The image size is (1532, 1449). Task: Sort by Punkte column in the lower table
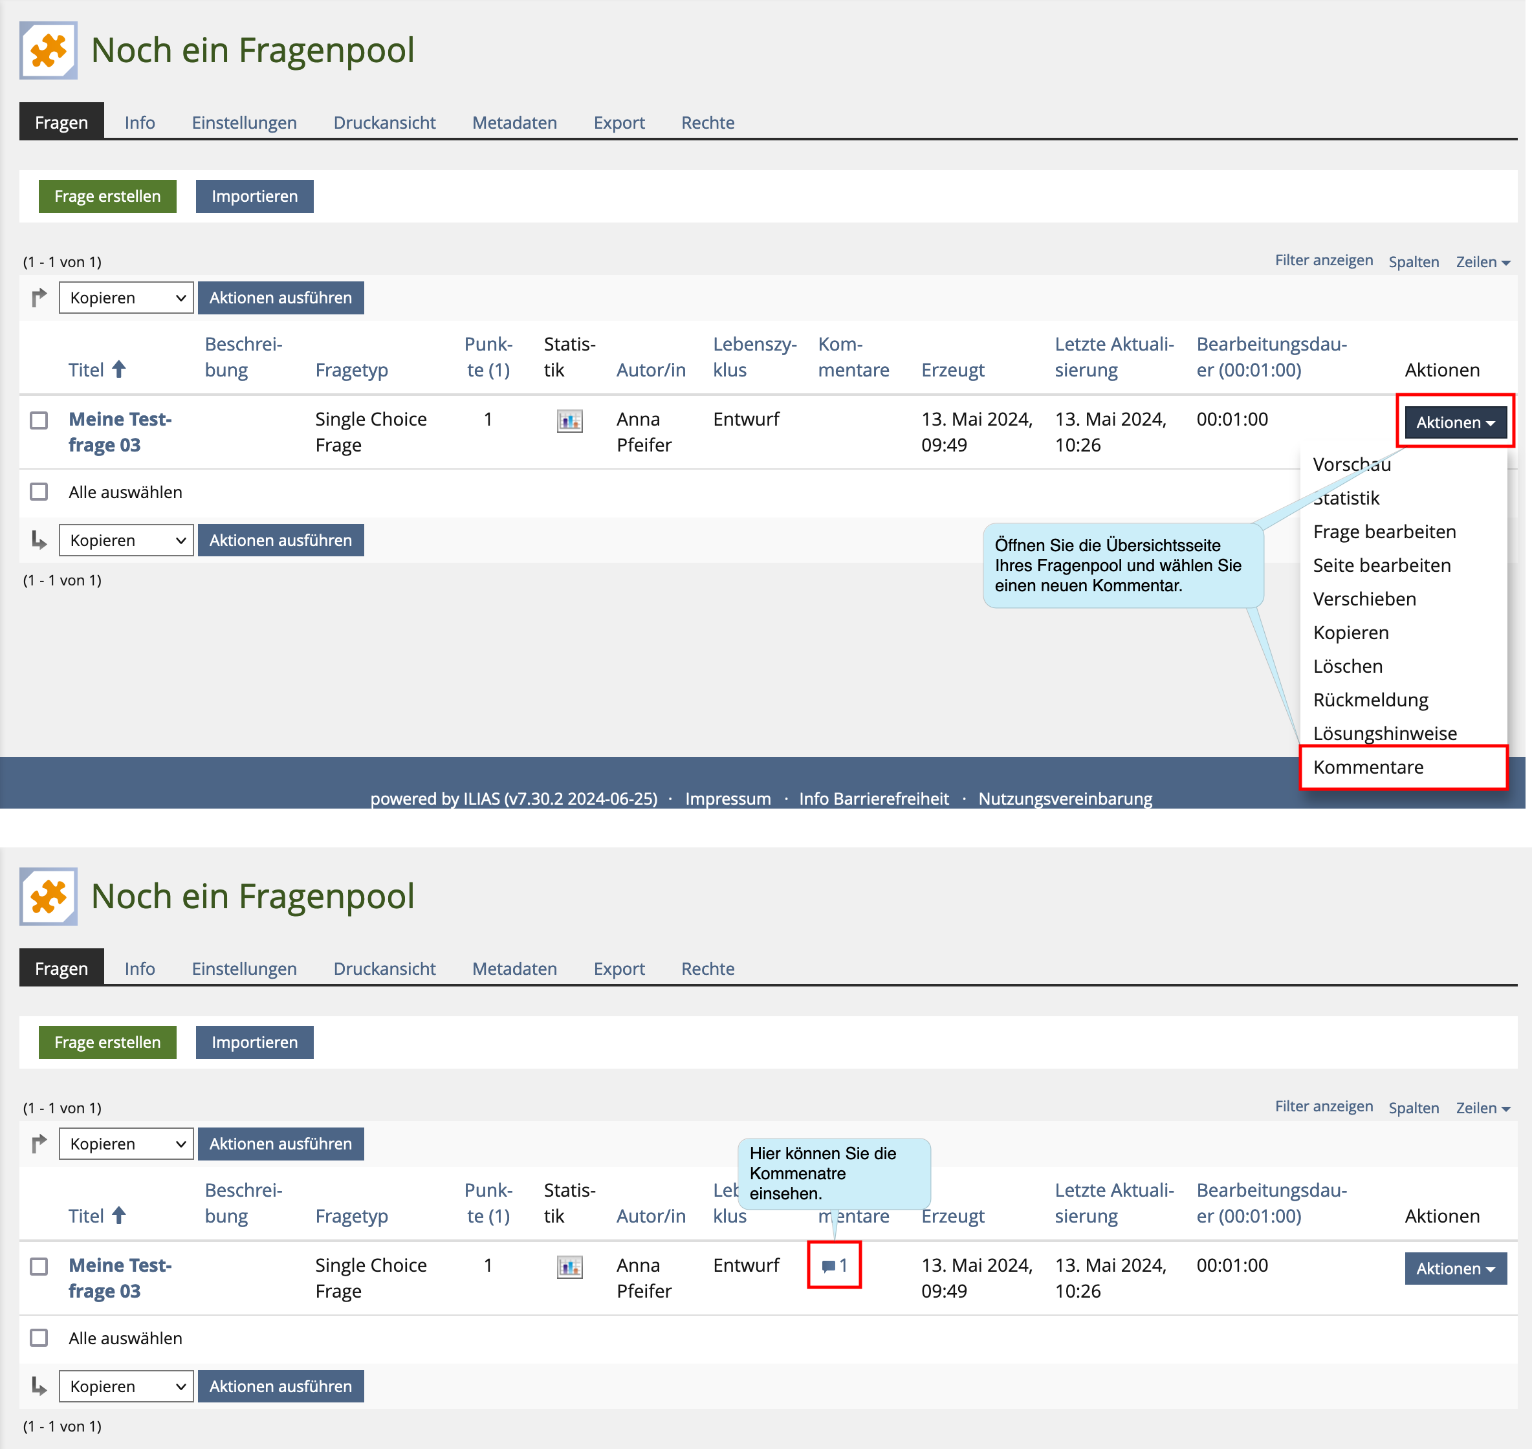click(488, 1203)
